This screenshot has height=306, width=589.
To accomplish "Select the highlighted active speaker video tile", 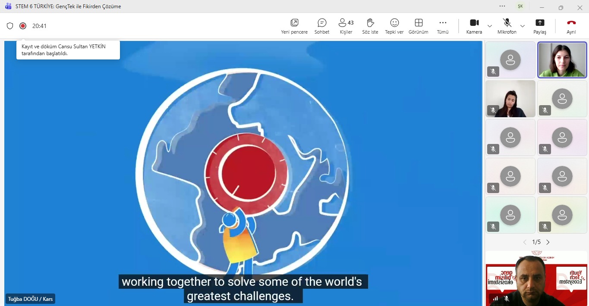I will 562,60.
